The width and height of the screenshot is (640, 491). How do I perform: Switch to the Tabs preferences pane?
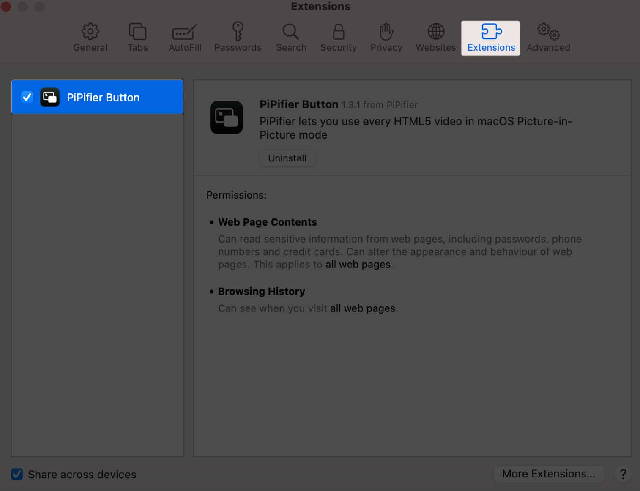tap(137, 38)
